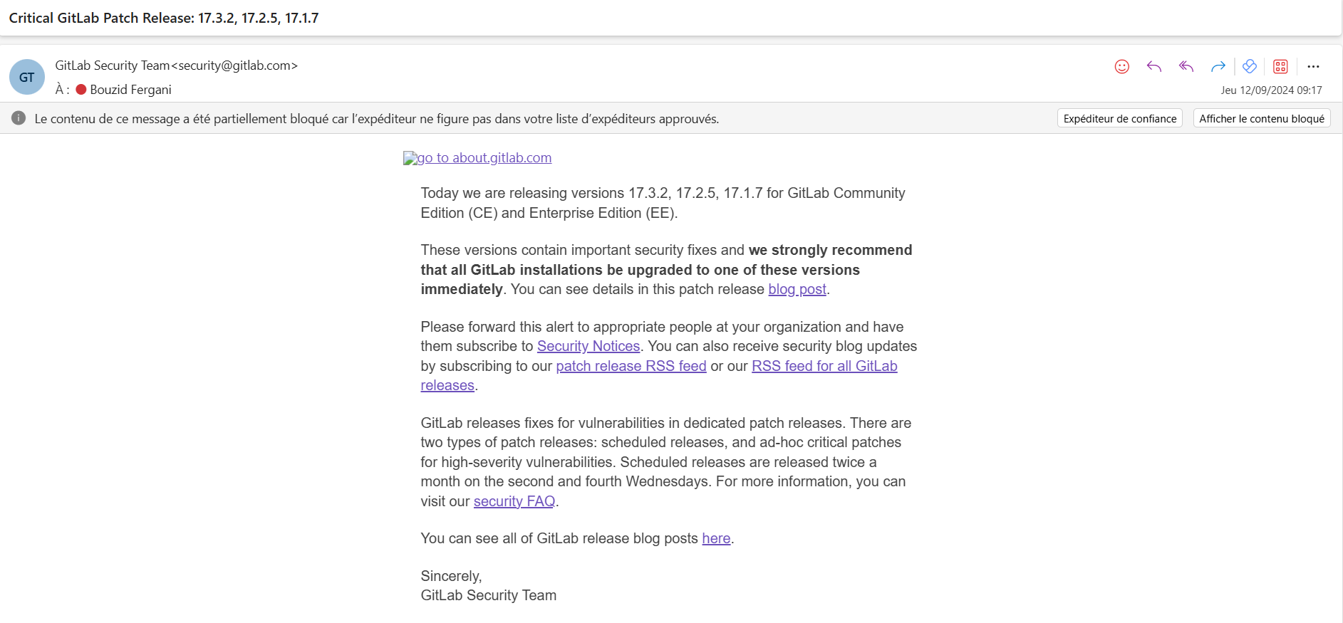Open the more actions ellipsis menu

1313,66
